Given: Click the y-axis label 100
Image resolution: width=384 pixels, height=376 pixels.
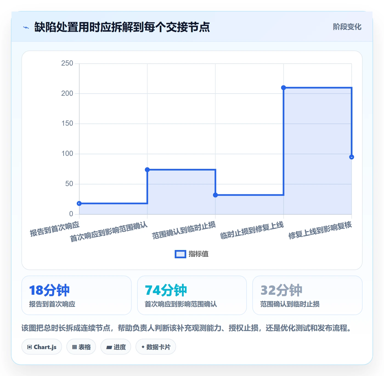Looking at the screenshot, I should click(x=67, y=154).
